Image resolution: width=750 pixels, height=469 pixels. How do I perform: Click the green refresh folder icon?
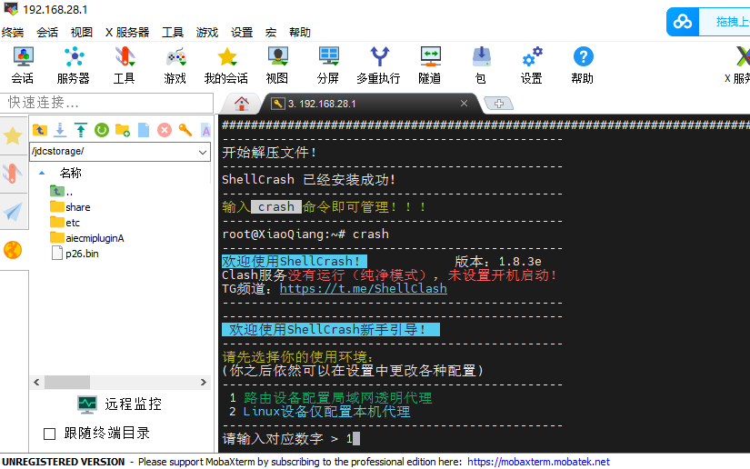tap(102, 130)
